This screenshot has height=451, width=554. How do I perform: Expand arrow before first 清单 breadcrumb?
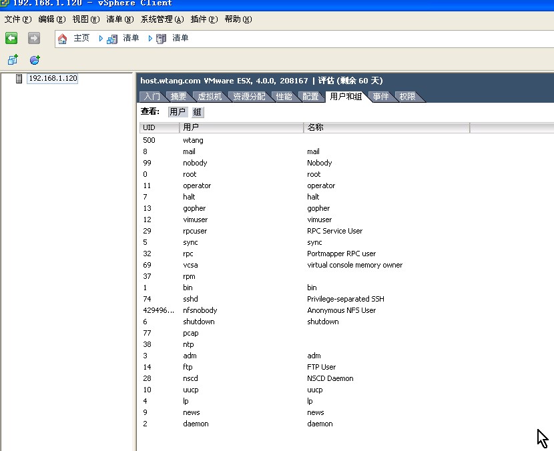coord(101,39)
